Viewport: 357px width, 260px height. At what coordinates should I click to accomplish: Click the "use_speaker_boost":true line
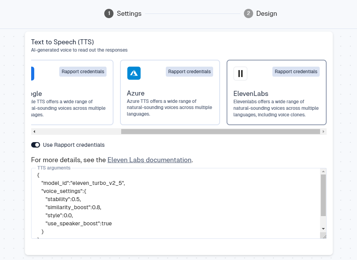click(78, 223)
